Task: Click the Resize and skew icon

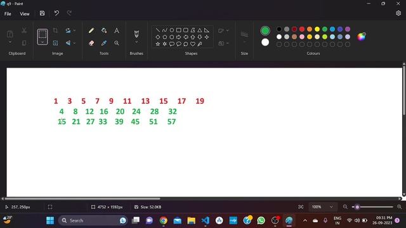Action: (55, 43)
